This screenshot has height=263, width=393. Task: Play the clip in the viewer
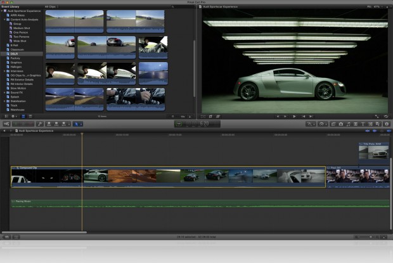coord(294,117)
